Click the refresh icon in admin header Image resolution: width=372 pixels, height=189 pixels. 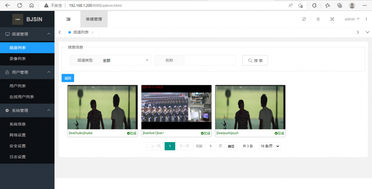304,19
